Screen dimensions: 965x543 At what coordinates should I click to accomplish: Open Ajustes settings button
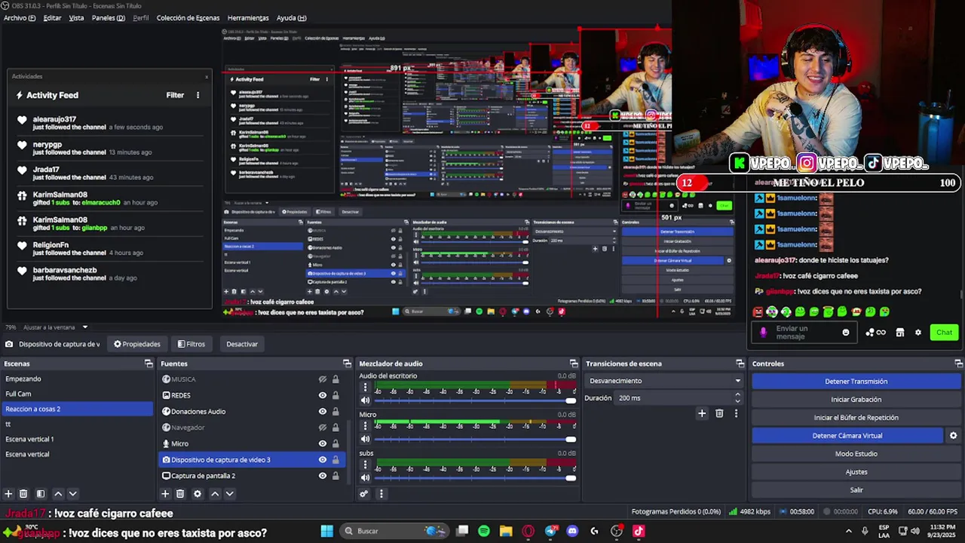856,472
